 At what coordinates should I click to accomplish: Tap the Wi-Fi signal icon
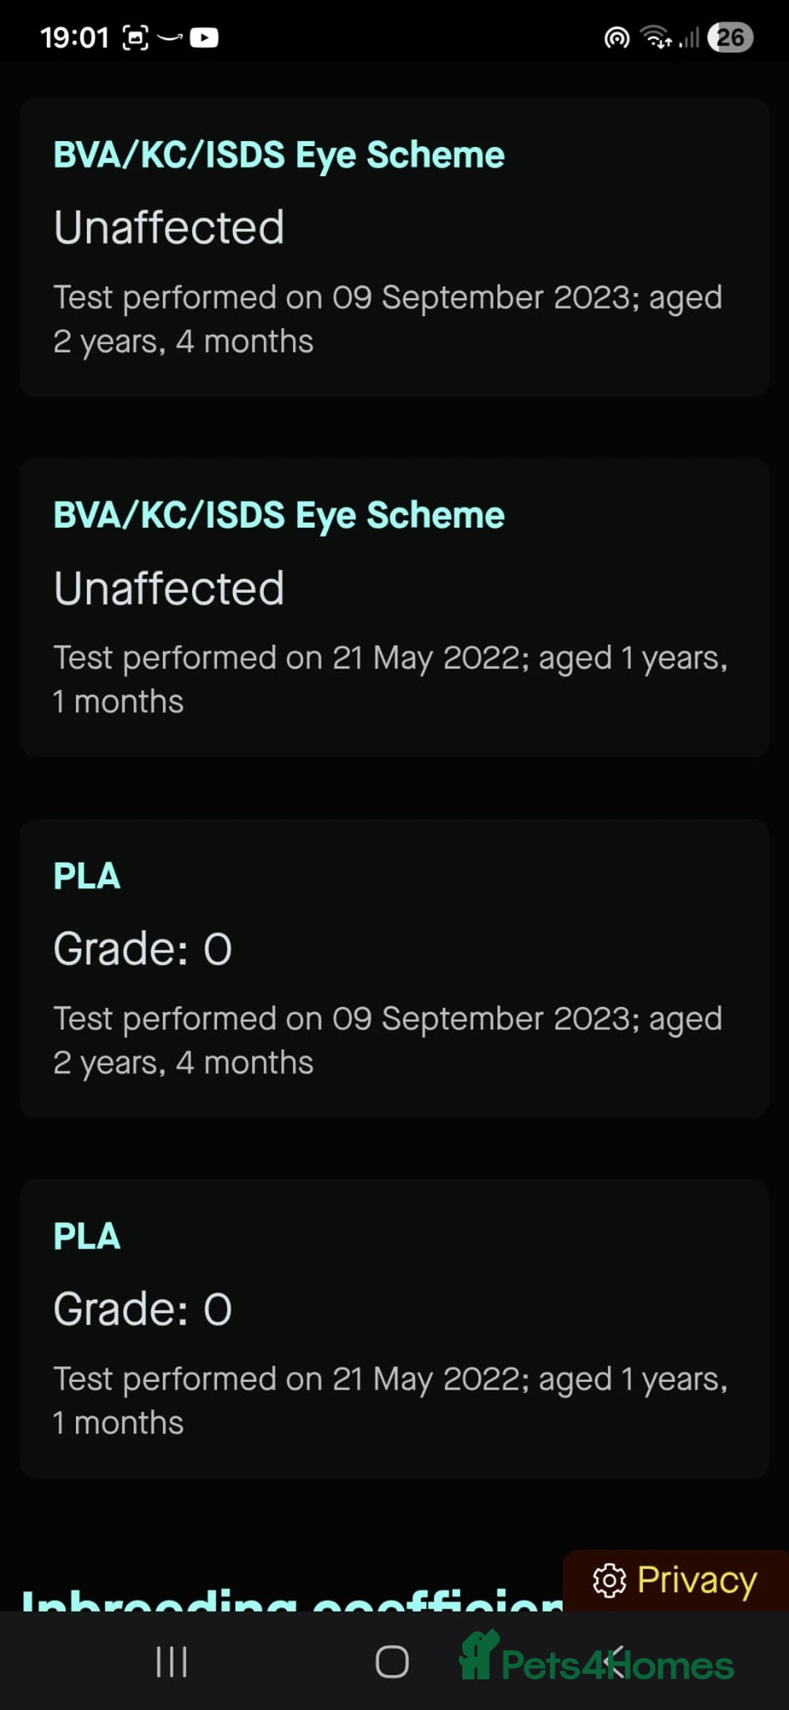pyautogui.click(x=656, y=37)
